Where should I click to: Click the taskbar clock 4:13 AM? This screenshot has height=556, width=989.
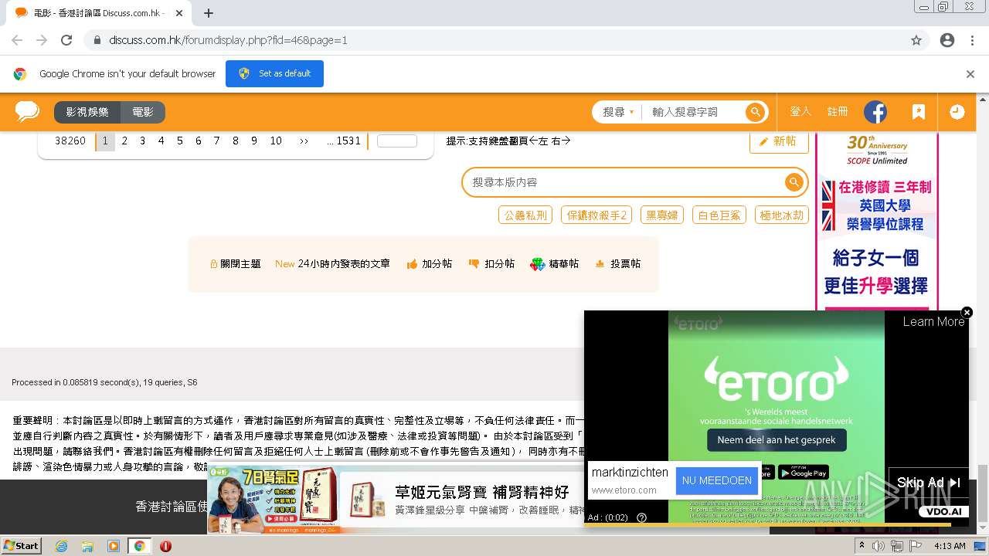pyautogui.click(x=950, y=546)
